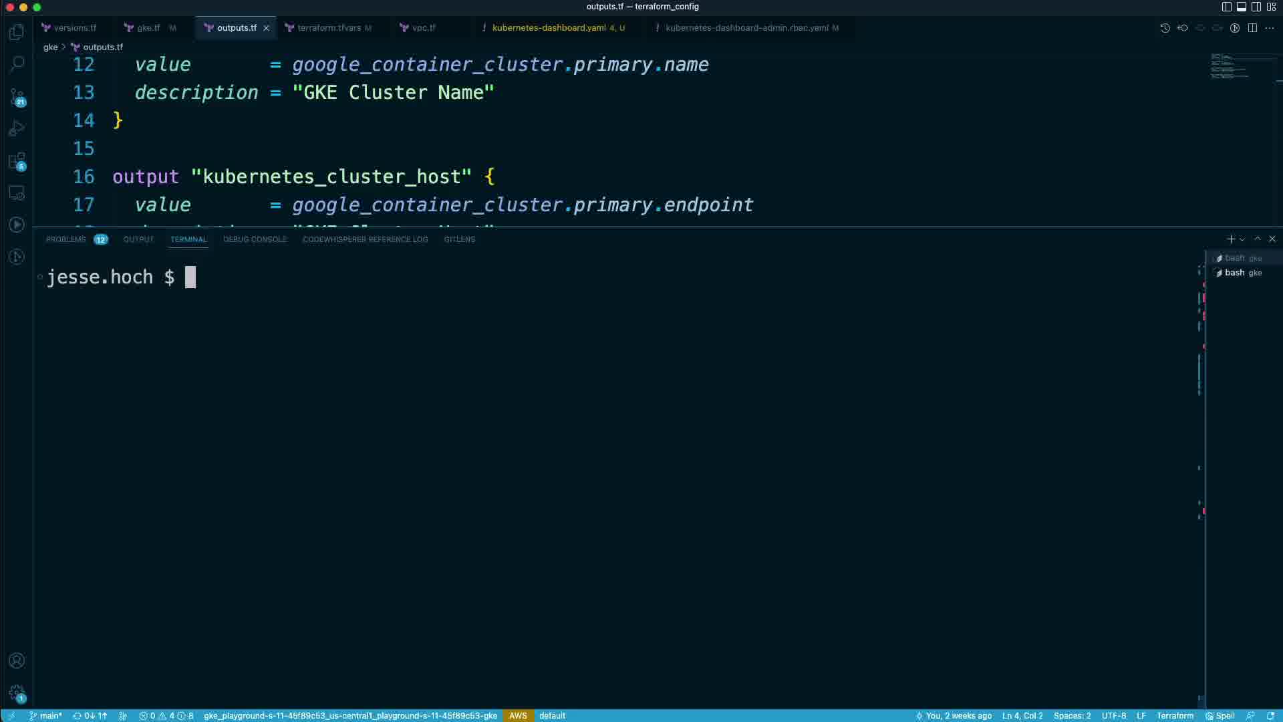Open the Search view in activity bar

[17, 64]
